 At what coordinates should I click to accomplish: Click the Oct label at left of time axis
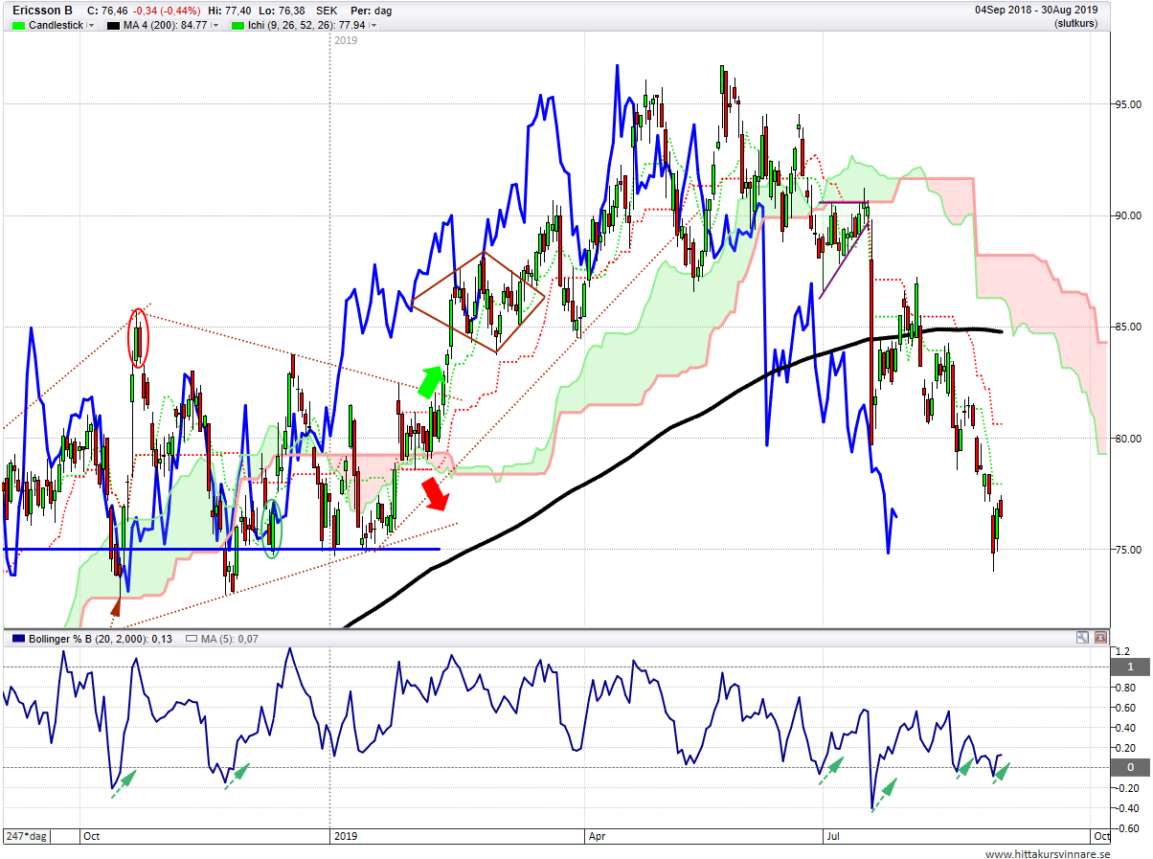[92, 836]
